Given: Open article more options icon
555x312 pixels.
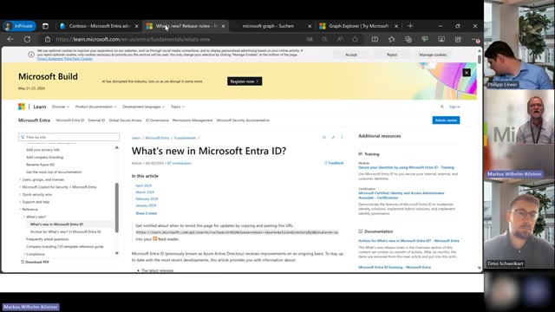Looking at the screenshot, I should click(x=342, y=137).
